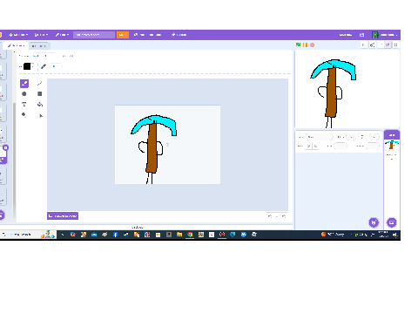Open File Explorer from the taskbar
Screen dimensions: 418x314
click(x=179, y=235)
